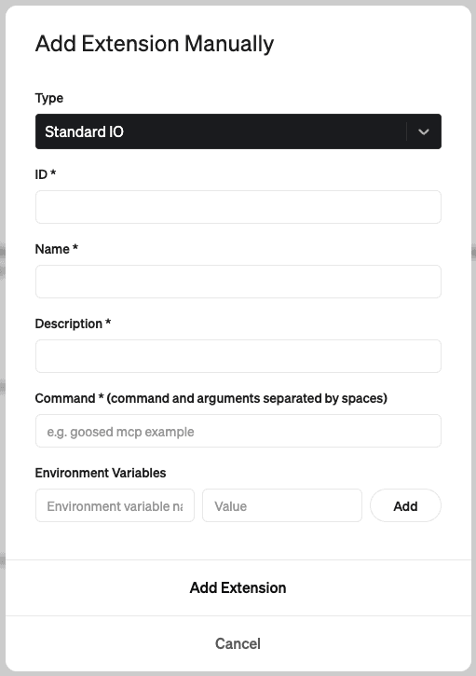Image resolution: width=476 pixels, height=676 pixels.
Task: Submit the form with Add Extension
Action: click(238, 588)
